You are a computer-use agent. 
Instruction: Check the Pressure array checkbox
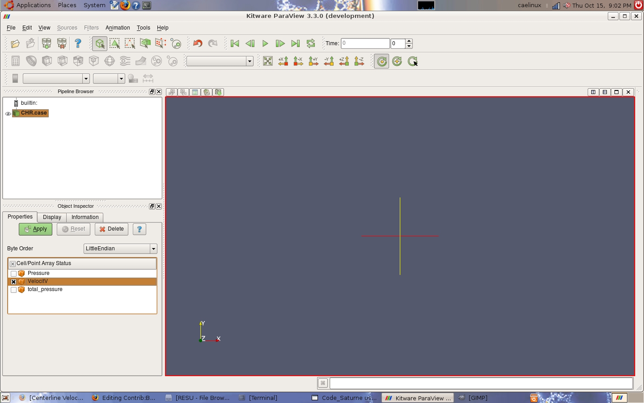coord(13,274)
